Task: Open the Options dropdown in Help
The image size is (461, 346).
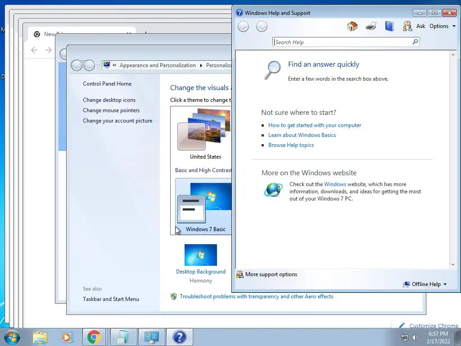Action: (442, 26)
